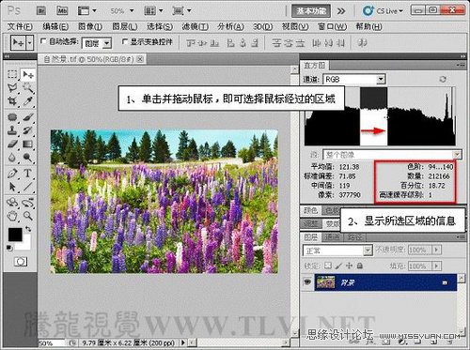This screenshot has height=350, width=470.
Task: Select the 3D Camera Rotate tool
Action: (x=27, y=203)
